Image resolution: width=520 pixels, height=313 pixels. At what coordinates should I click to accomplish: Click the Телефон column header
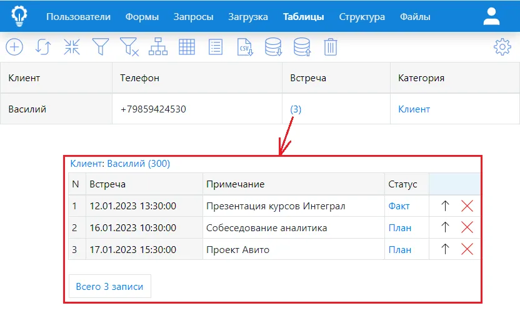tap(197, 78)
